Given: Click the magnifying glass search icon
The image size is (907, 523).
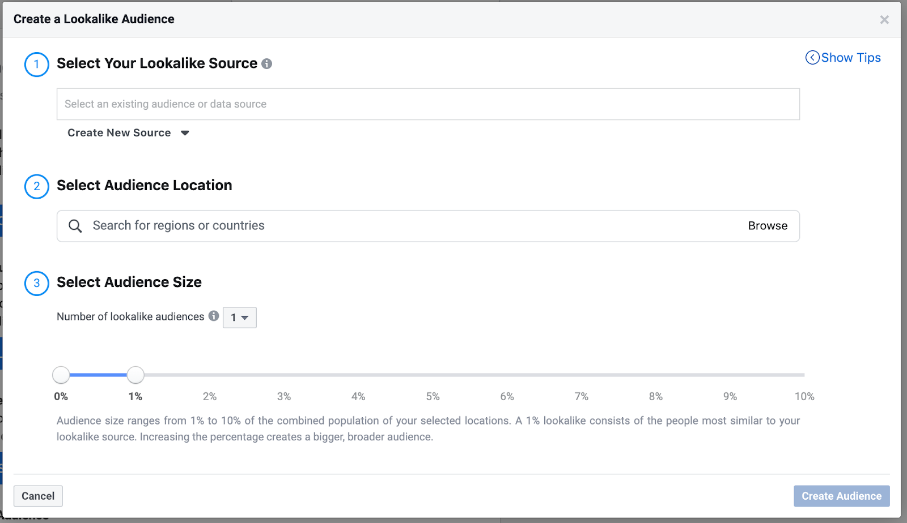Looking at the screenshot, I should click(x=75, y=226).
